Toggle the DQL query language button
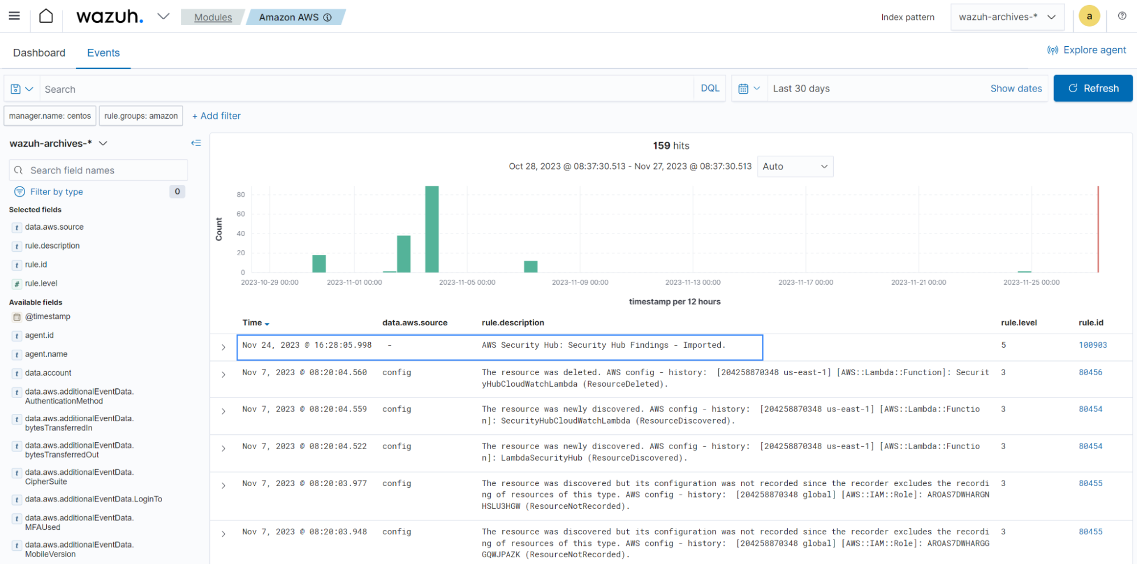 (x=710, y=88)
